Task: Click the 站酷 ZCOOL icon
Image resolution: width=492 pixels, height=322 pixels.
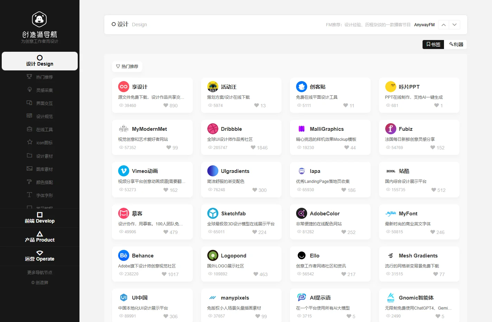Action: point(391,171)
